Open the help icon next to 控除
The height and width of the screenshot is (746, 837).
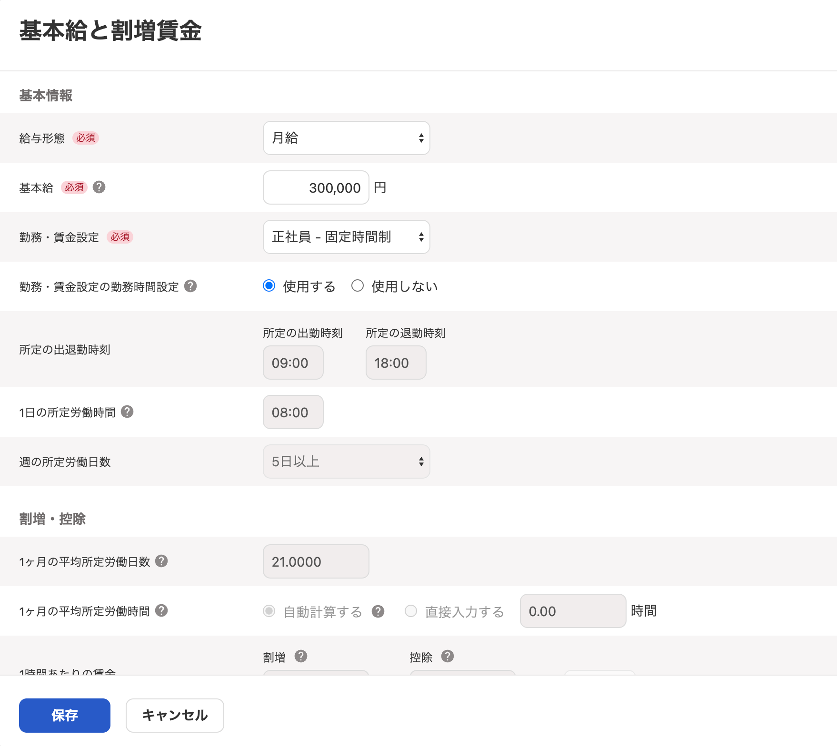pos(448,657)
